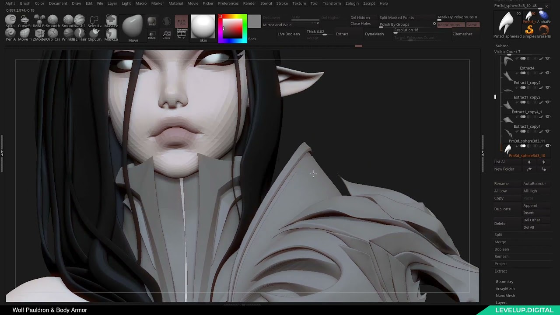Click the BPR render icon
The image size is (560, 315).
[152, 22]
